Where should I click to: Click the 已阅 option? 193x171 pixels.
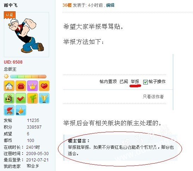tap(124, 82)
